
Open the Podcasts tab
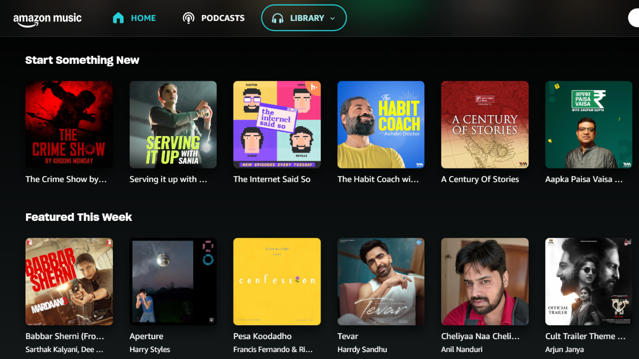point(223,18)
